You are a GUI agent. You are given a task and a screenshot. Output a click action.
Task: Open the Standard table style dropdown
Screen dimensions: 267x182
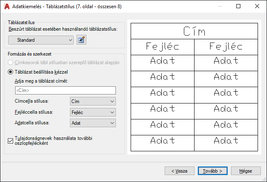[x=41, y=40]
